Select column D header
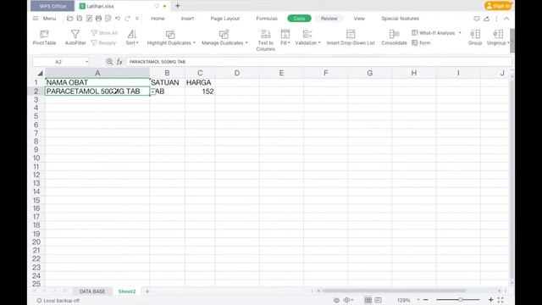Screen dimensions: 542x305 pos(237,74)
